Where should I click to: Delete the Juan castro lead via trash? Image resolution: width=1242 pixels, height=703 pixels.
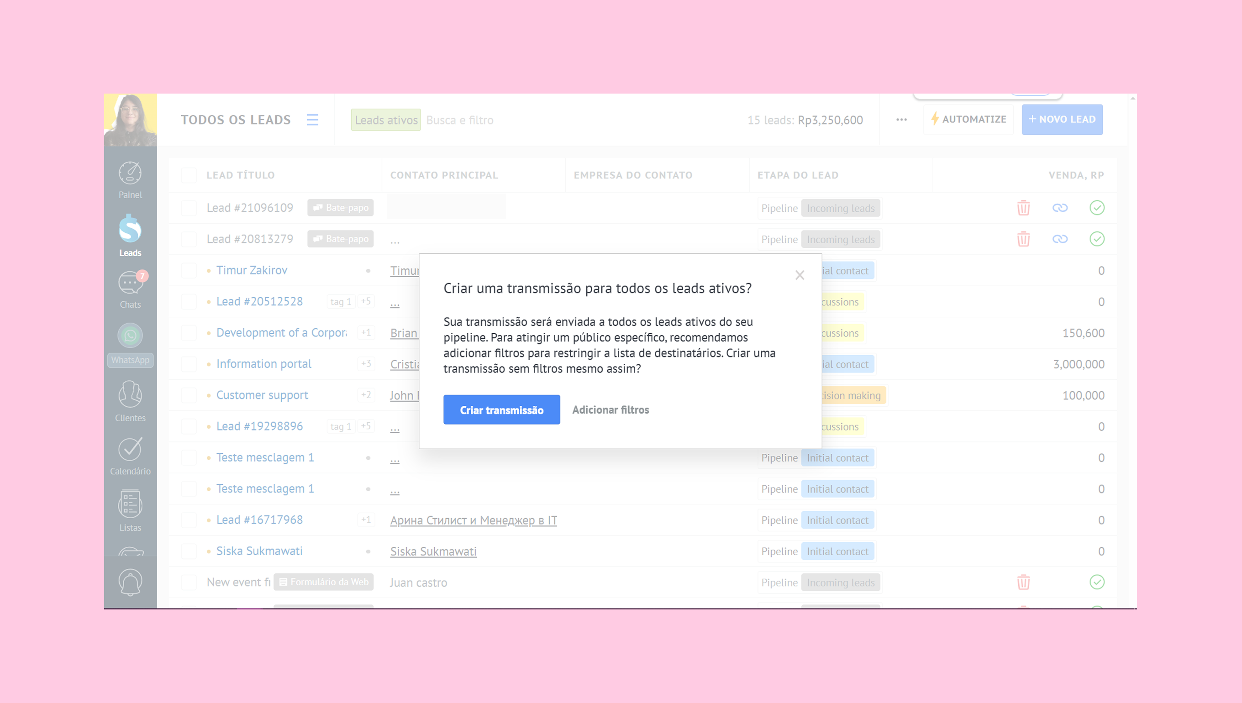1023,582
